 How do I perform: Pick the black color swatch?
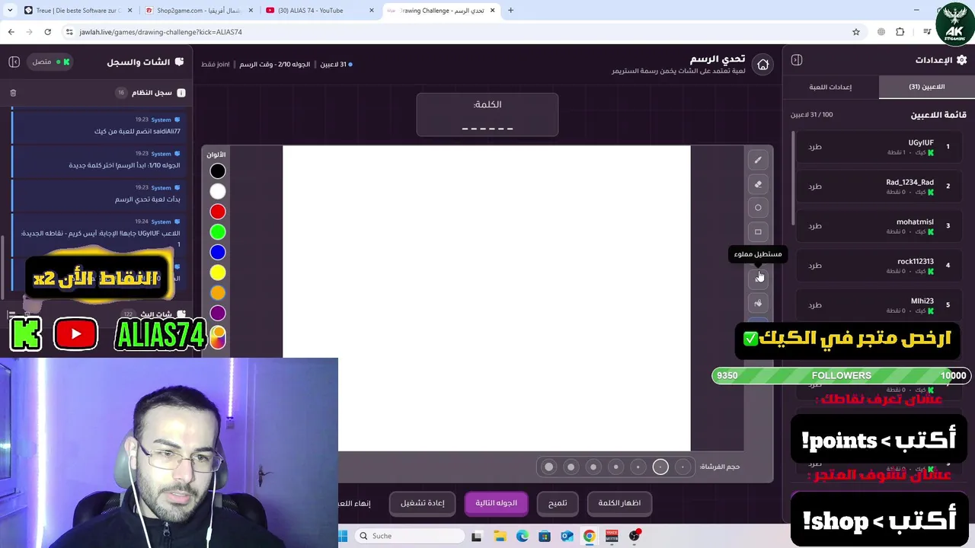[218, 171]
